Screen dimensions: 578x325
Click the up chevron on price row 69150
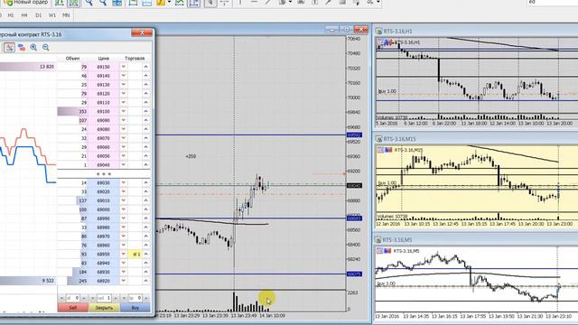pyautogui.click(x=146, y=67)
